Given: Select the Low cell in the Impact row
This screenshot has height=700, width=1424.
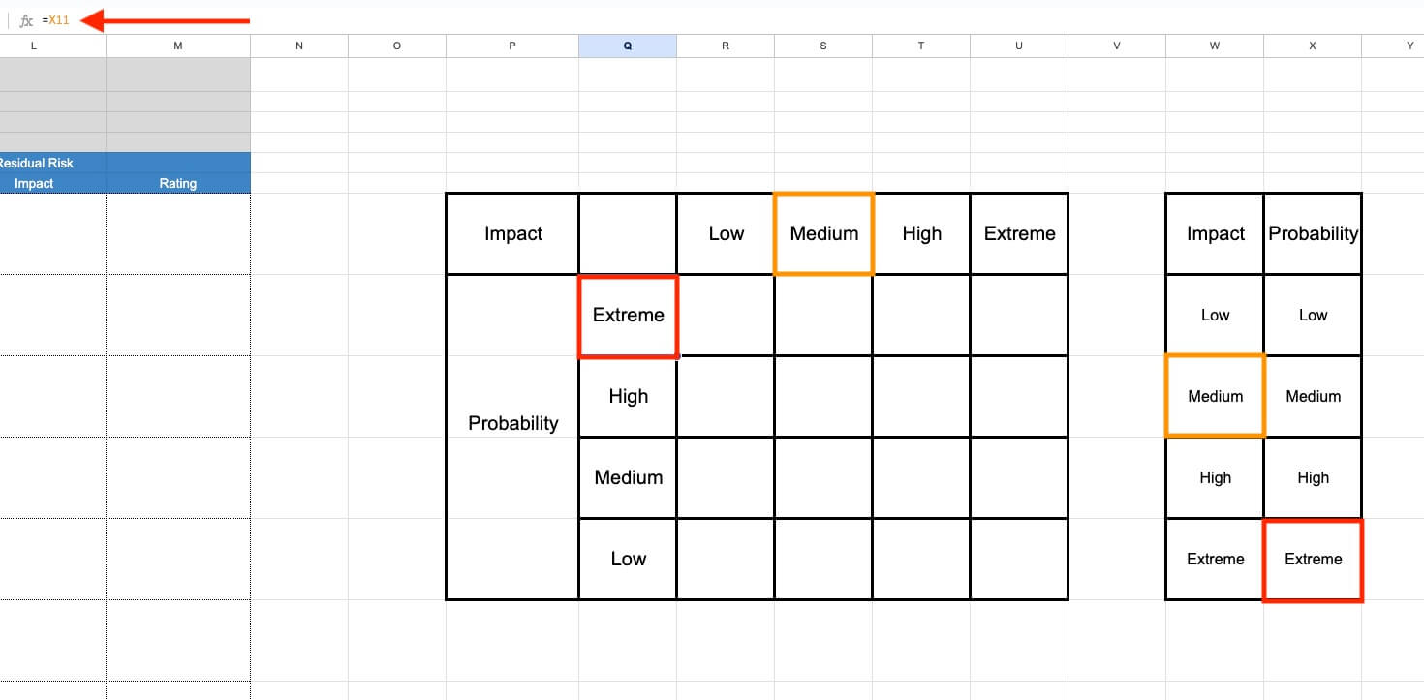Looking at the screenshot, I should tap(726, 233).
